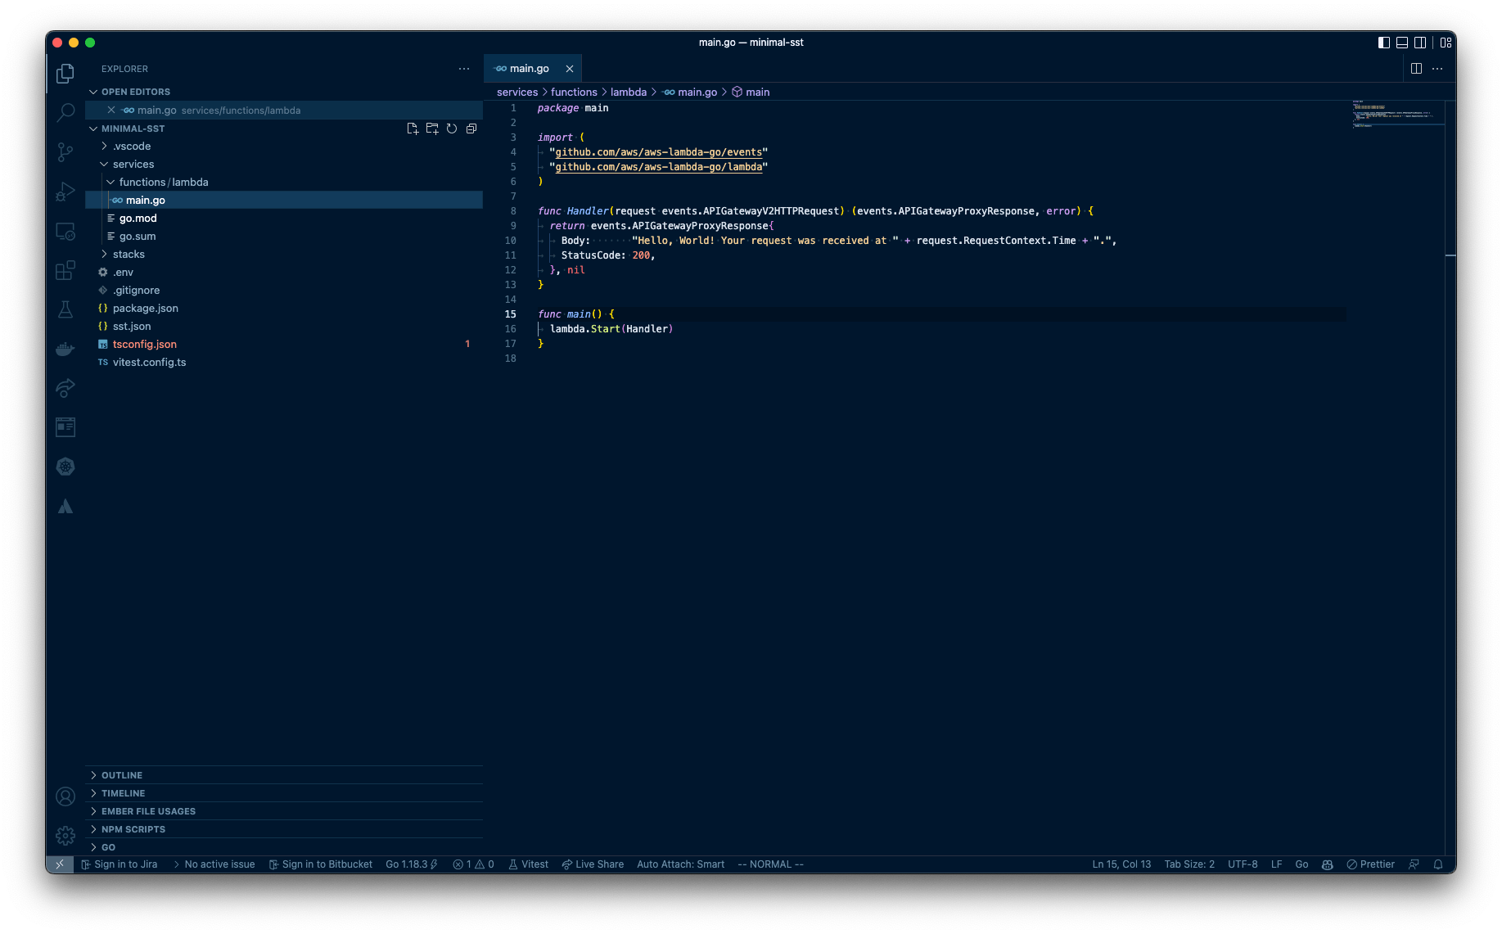Open the Accounts menu in the sidebar

point(65,796)
